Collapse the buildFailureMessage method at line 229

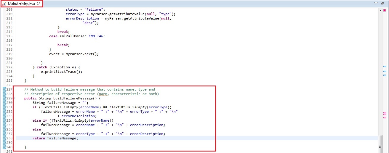click(x=14, y=98)
